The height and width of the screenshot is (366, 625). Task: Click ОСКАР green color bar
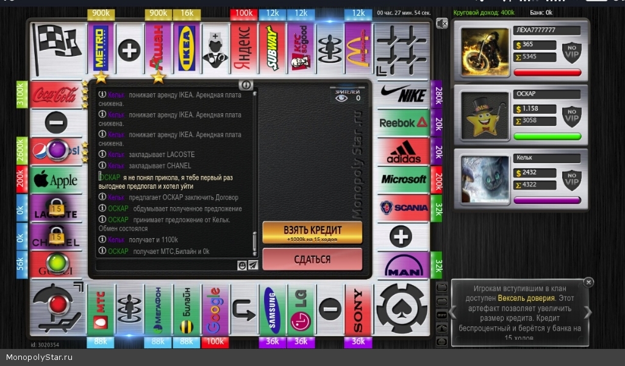547,136
